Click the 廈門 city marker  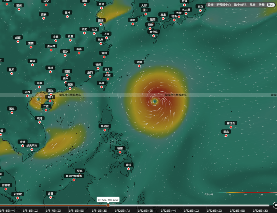coord(90,76)
